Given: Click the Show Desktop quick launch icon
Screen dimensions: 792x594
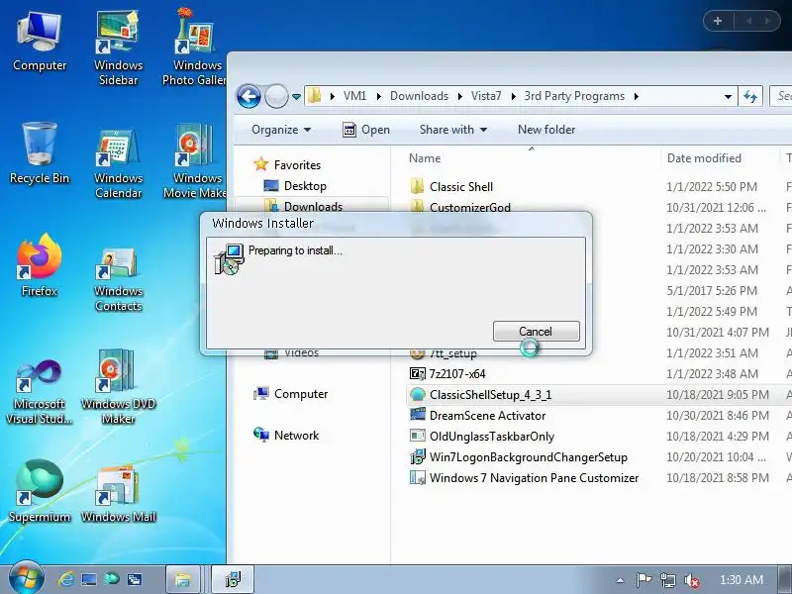Looking at the screenshot, I should (x=89, y=579).
